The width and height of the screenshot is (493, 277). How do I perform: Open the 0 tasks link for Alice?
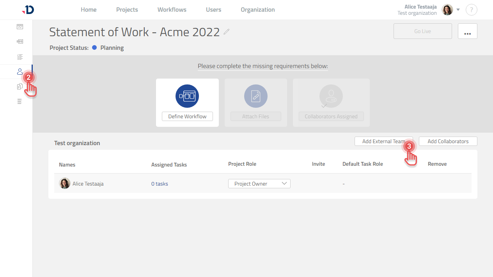pos(160,184)
